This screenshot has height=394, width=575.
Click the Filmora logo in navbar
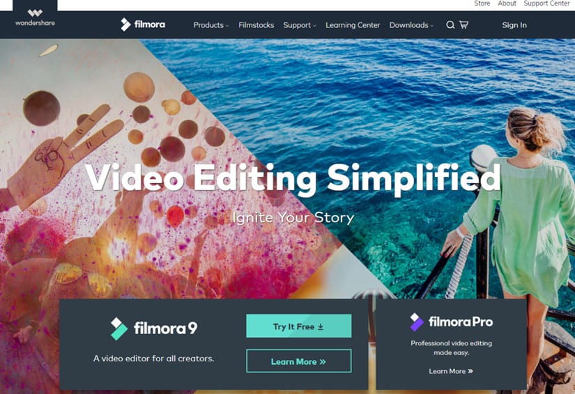pyautogui.click(x=143, y=24)
